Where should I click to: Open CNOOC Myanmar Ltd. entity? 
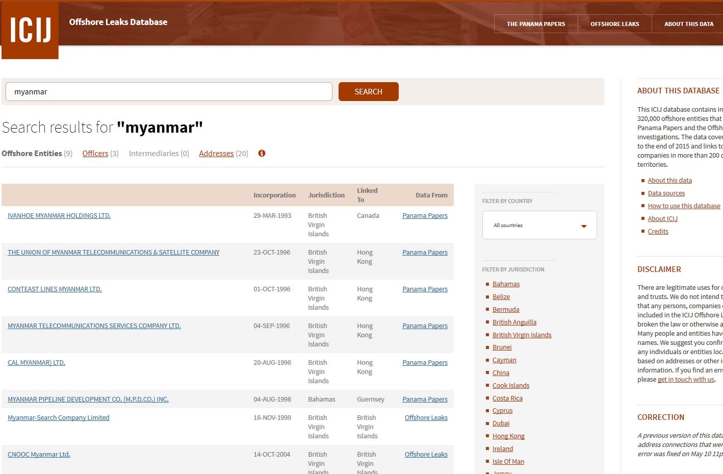(x=39, y=455)
